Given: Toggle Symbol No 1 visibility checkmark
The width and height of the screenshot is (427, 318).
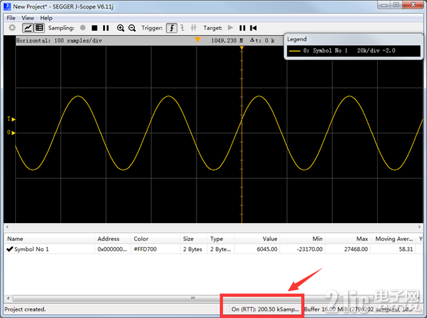Looking at the screenshot, I should coord(10,249).
